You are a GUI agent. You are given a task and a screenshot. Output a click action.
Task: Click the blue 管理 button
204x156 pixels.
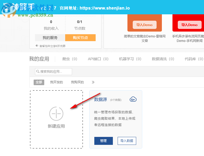pos(104,141)
